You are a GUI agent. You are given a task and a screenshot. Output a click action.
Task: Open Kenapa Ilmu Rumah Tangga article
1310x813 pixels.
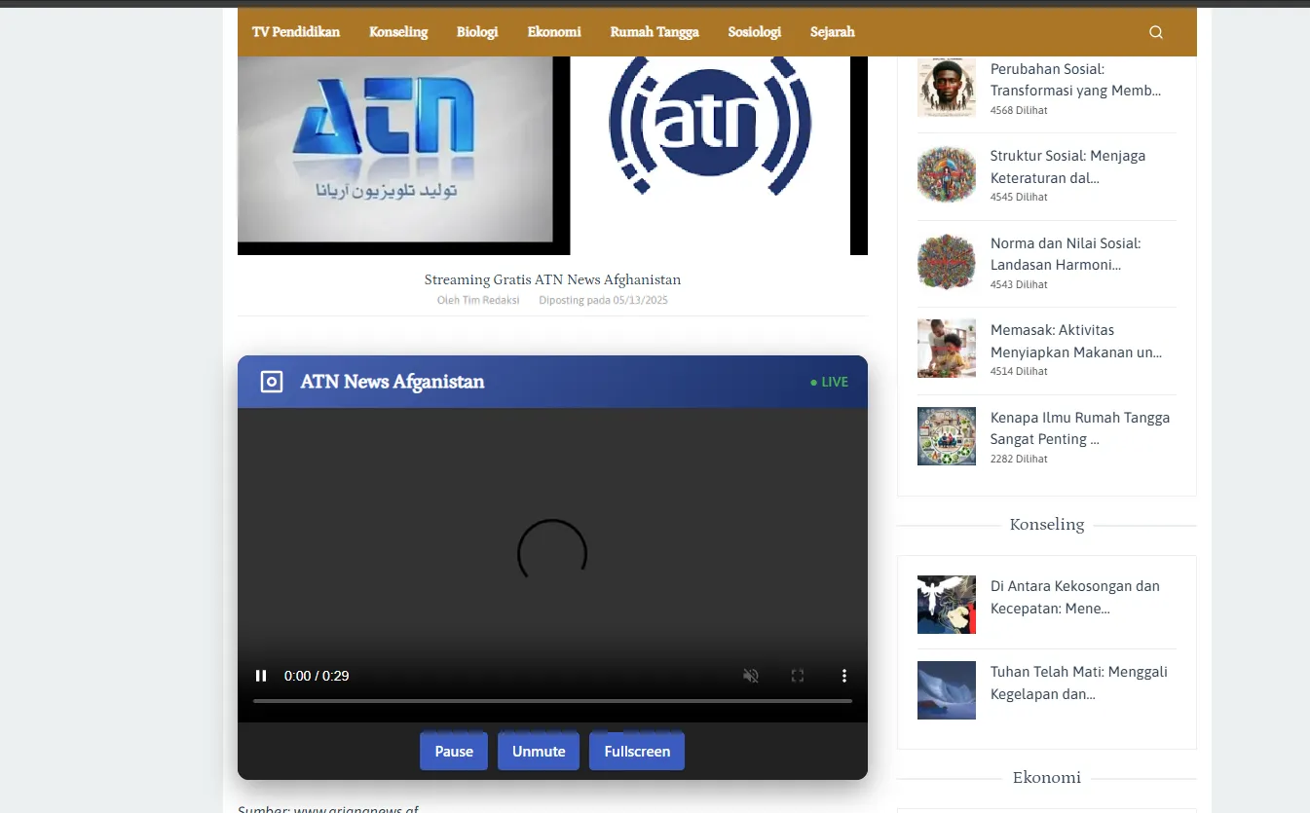(1080, 428)
